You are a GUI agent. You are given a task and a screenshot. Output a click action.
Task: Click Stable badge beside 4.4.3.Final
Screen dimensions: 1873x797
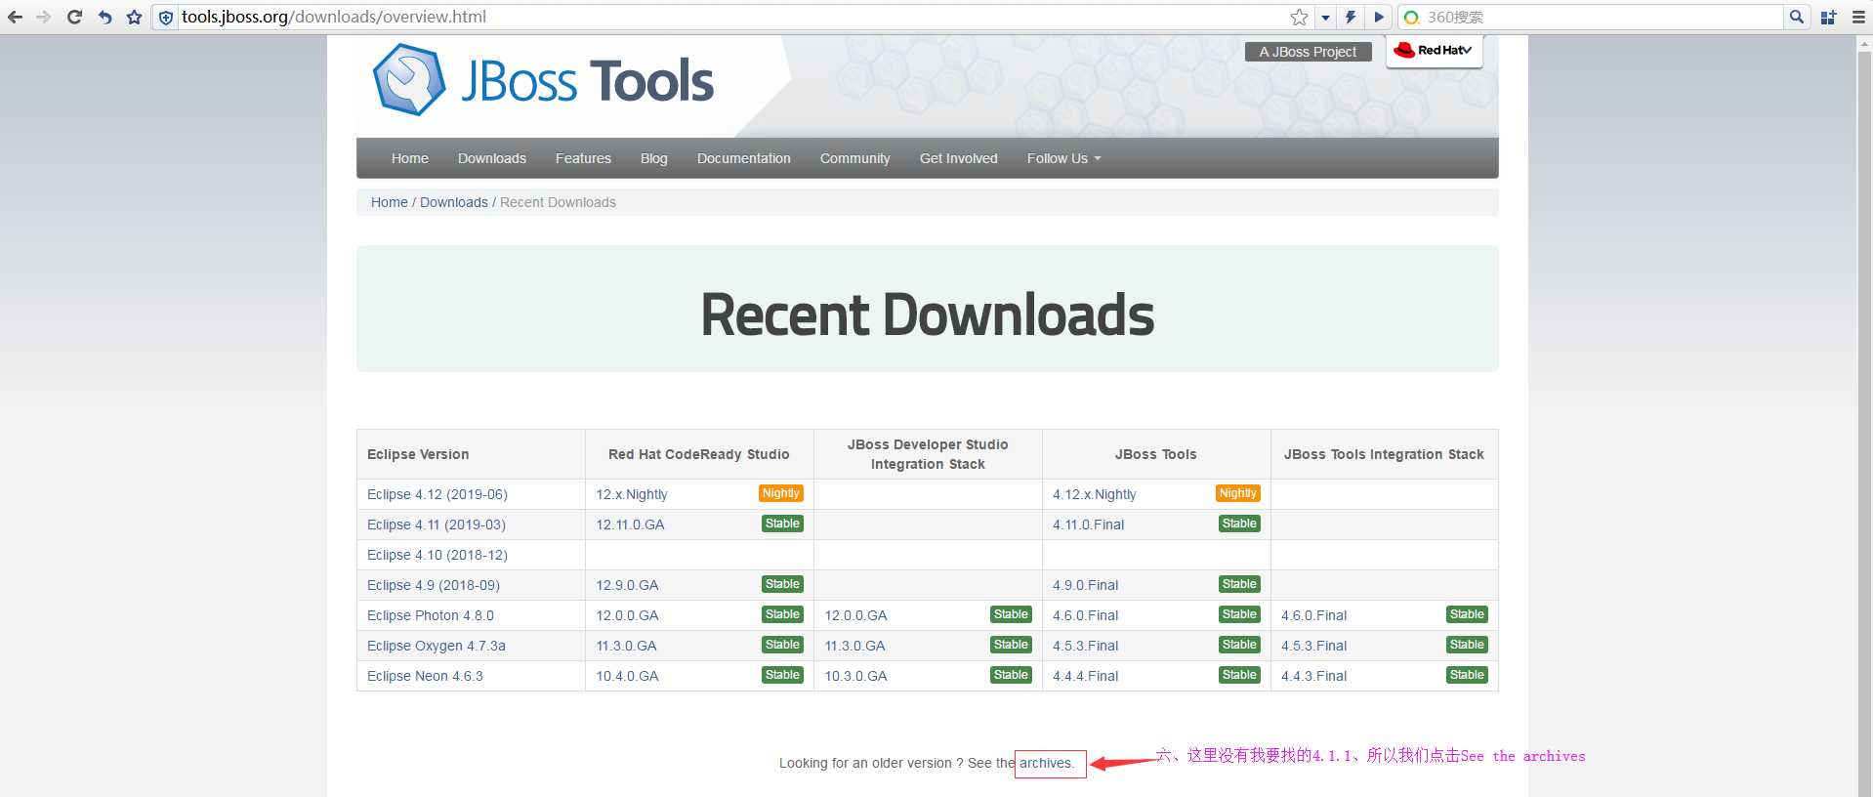click(x=1467, y=675)
